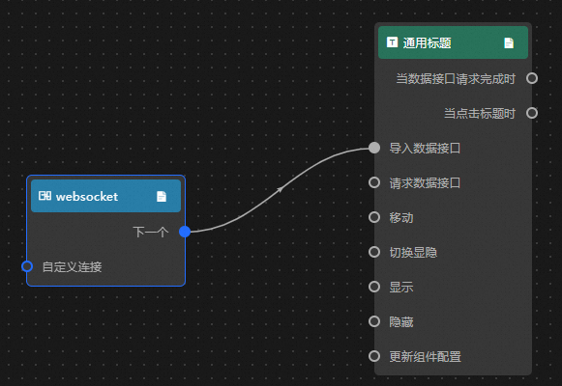This screenshot has height=386, width=562.
Task: Click the 当点击标题时 output port
Action: tap(532, 113)
